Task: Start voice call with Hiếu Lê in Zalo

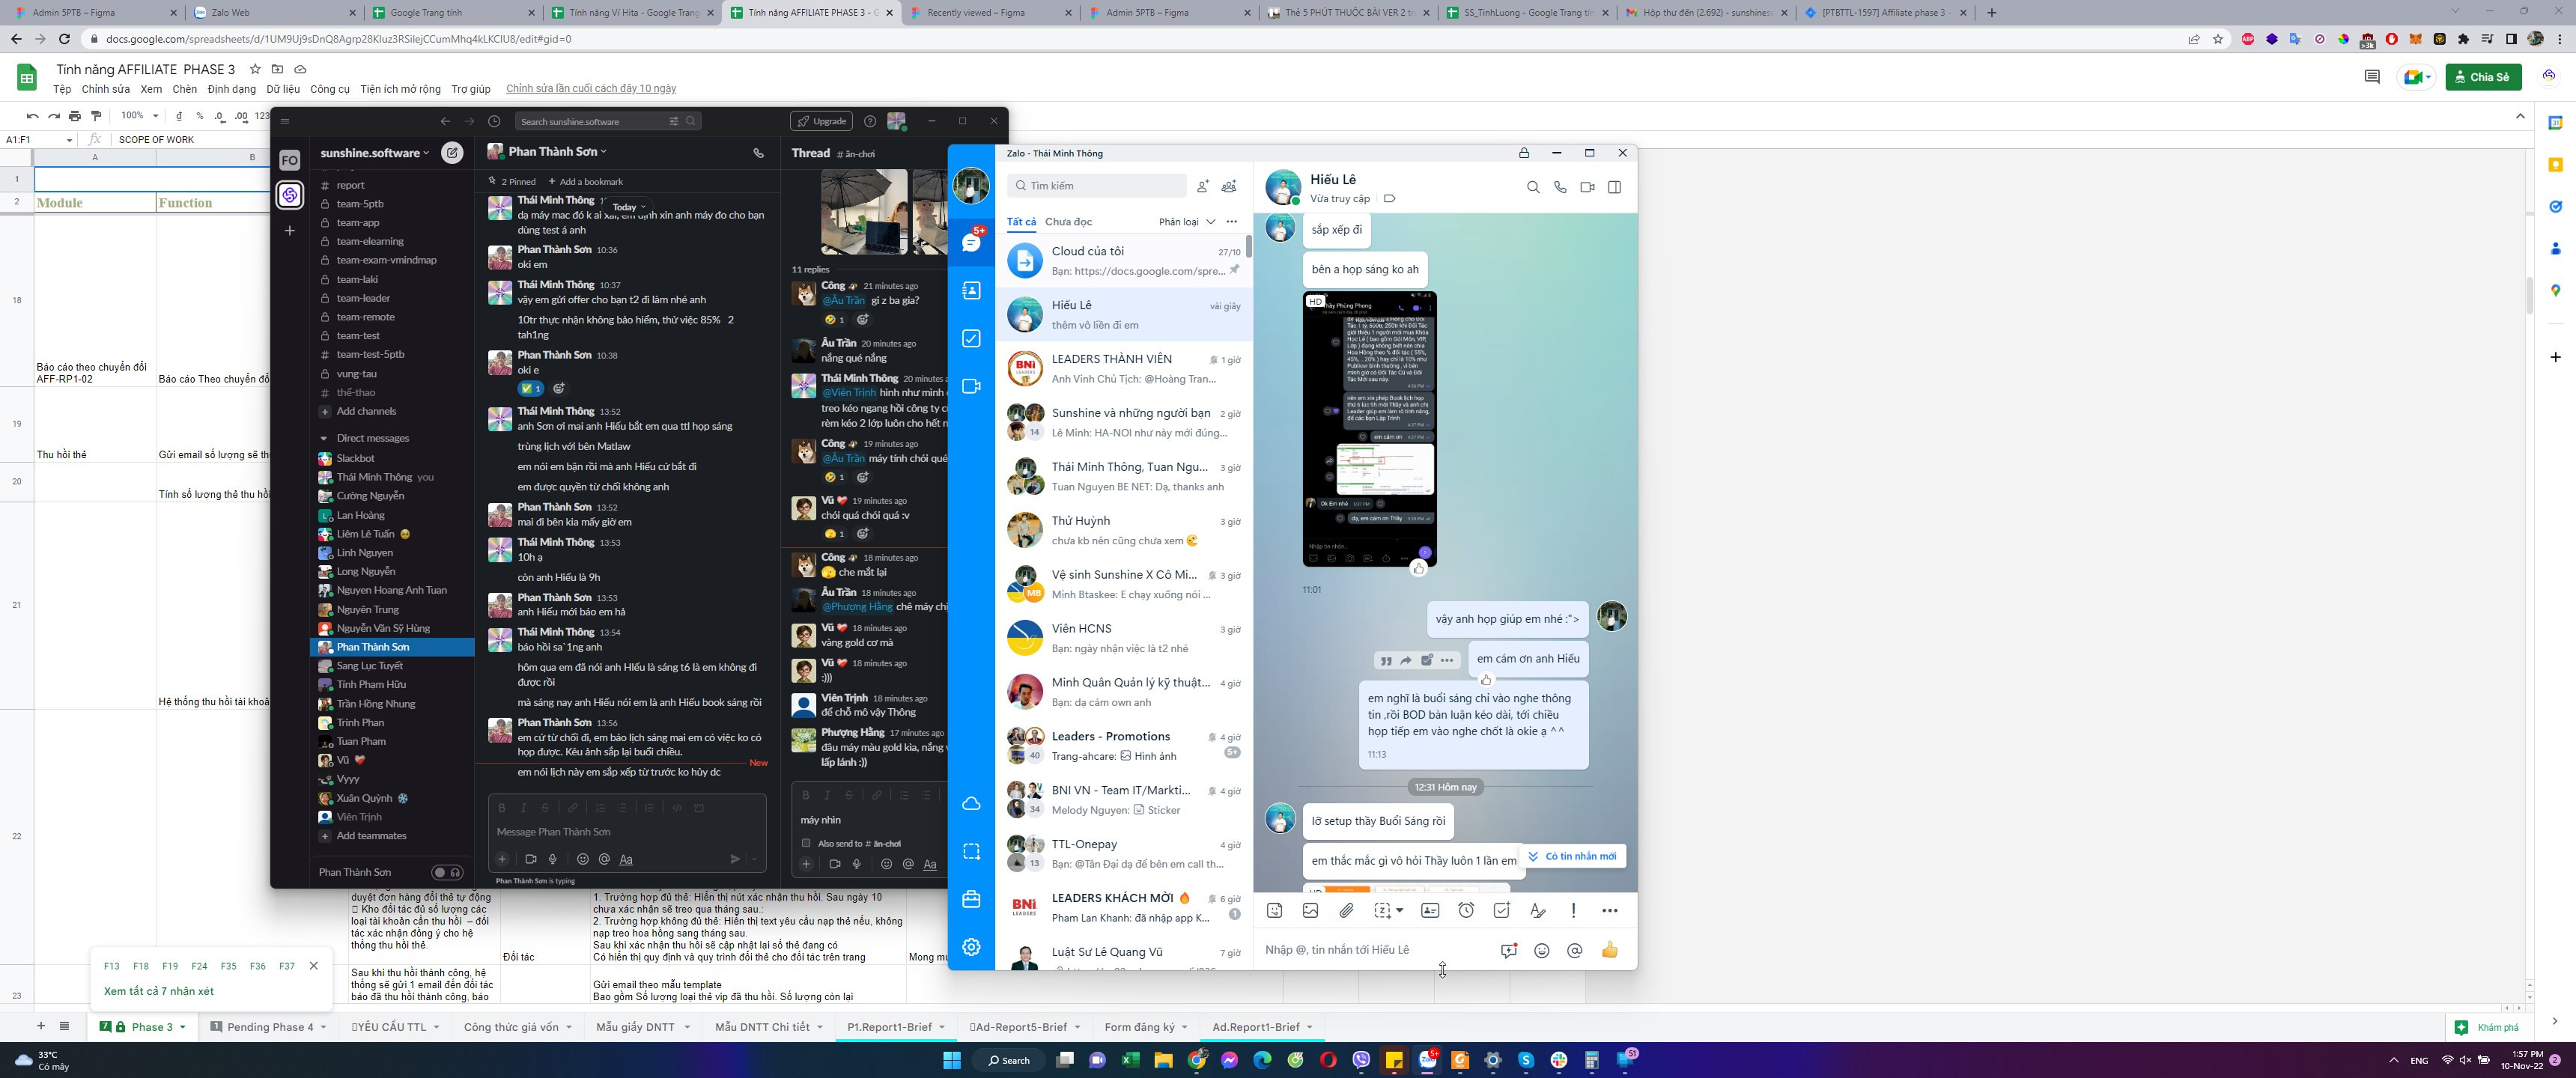Action: click(x=1560, y=187)
